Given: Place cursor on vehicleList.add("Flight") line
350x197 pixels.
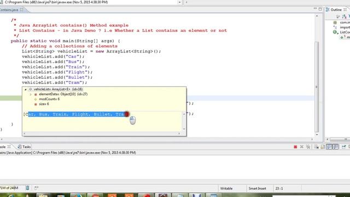Looking at the screenshot, I should pos(57,72).
